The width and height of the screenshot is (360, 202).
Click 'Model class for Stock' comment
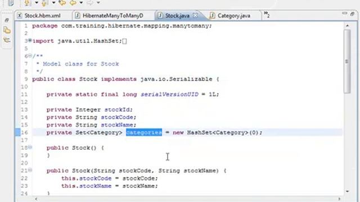click(x=81, y=64)
